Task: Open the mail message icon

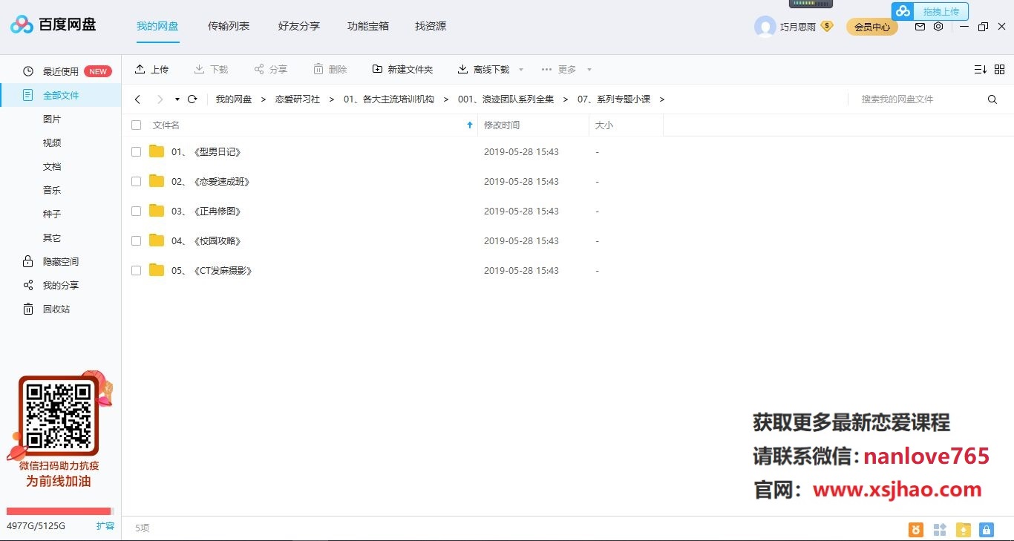Action: tap(920, 27)
